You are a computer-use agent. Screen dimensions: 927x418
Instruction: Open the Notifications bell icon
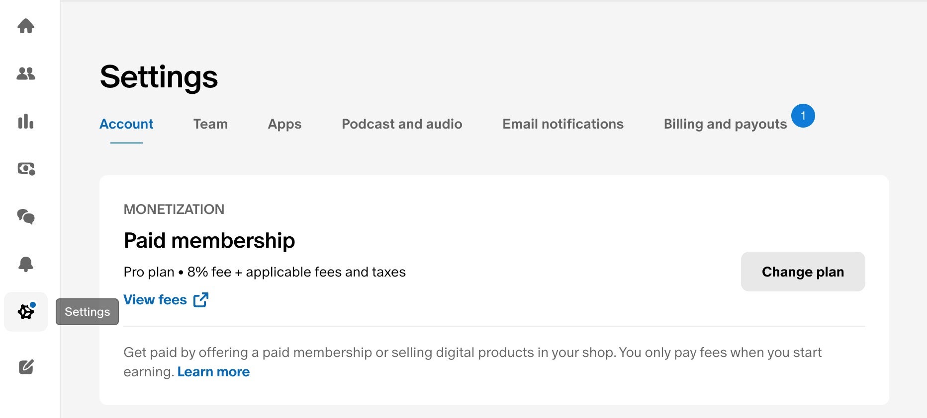pos(26,264)
